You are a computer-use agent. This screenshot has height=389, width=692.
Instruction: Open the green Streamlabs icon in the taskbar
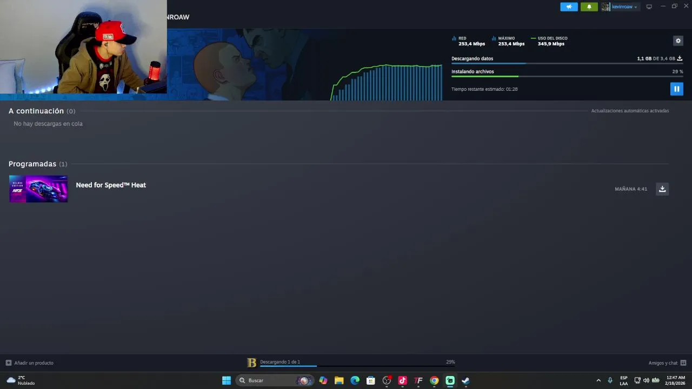coord(450,380)
